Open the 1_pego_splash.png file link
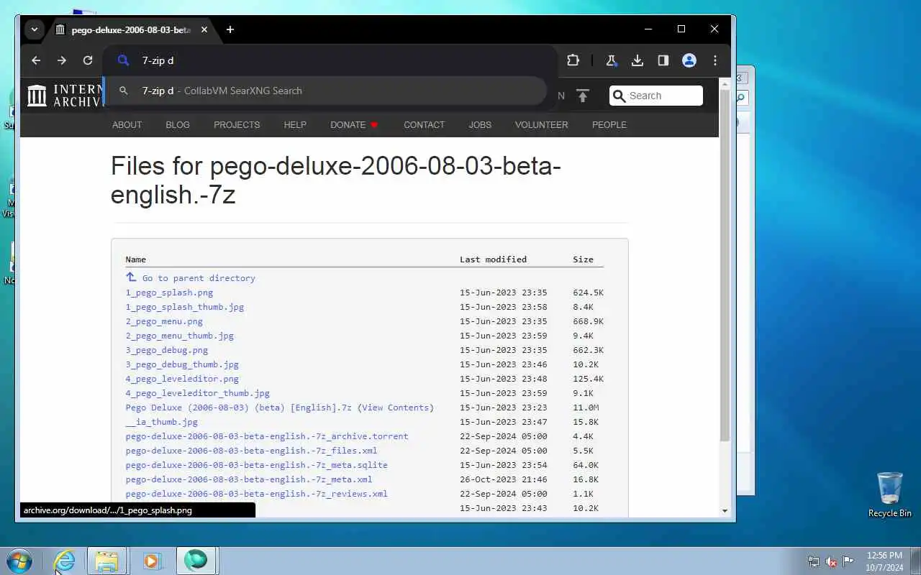Image resolution: width=921 pixels, height=575 pixels. [x=169, y=293]
